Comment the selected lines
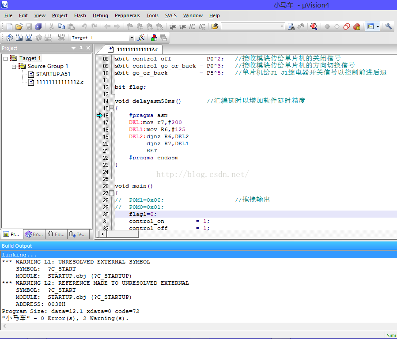The image size is (397, 339). [193, 26]
